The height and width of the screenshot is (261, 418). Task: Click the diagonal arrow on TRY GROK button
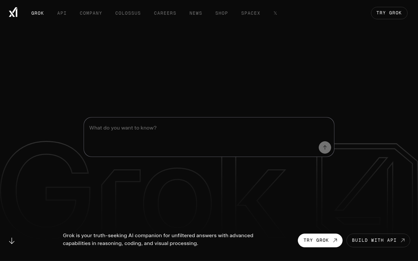(x=335, y=240)
